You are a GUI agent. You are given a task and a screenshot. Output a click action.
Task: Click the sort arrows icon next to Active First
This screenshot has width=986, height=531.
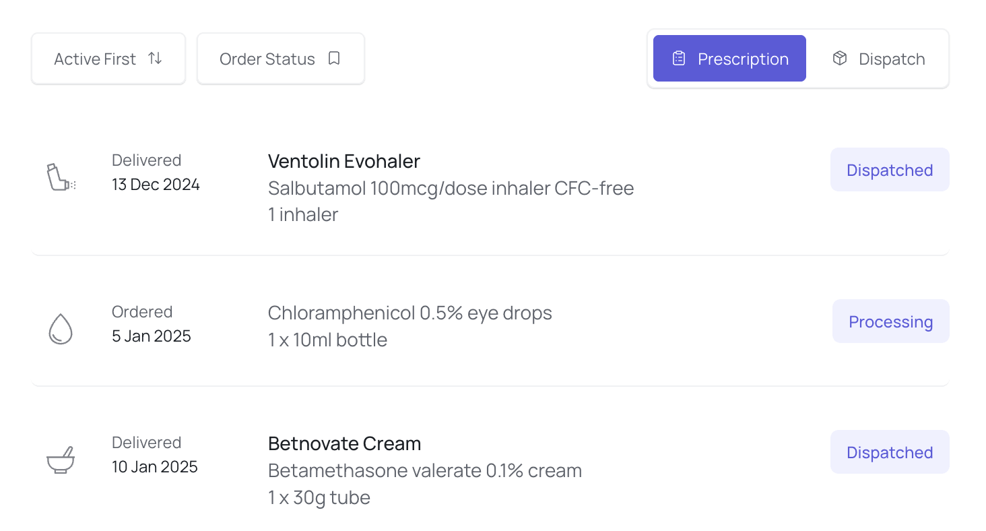tap(156, 58)
